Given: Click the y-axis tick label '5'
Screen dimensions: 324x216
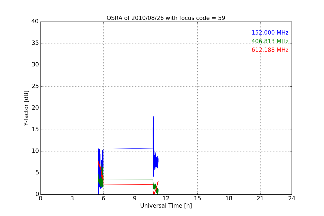Looking at the screenshot, I should click(37, 173).
